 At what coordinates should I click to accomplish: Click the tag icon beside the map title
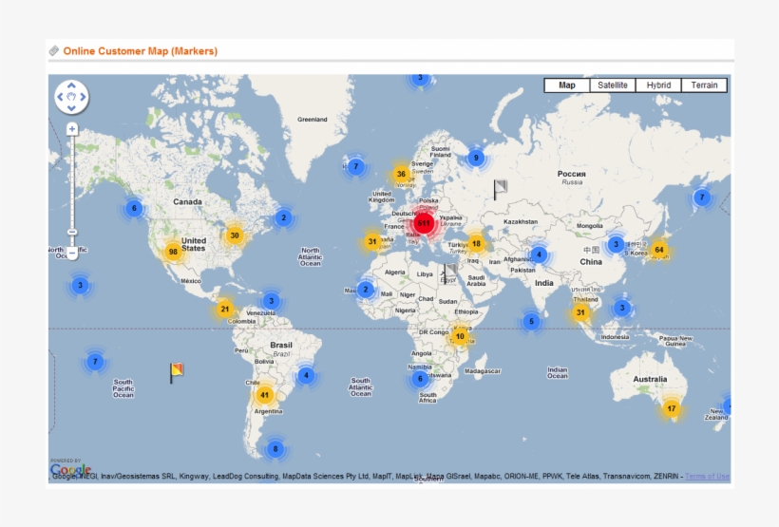[53, 50]
